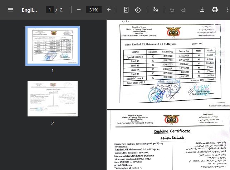The image size is (230, 170).
Task: Click the current page number field
Action: (50, 10)
